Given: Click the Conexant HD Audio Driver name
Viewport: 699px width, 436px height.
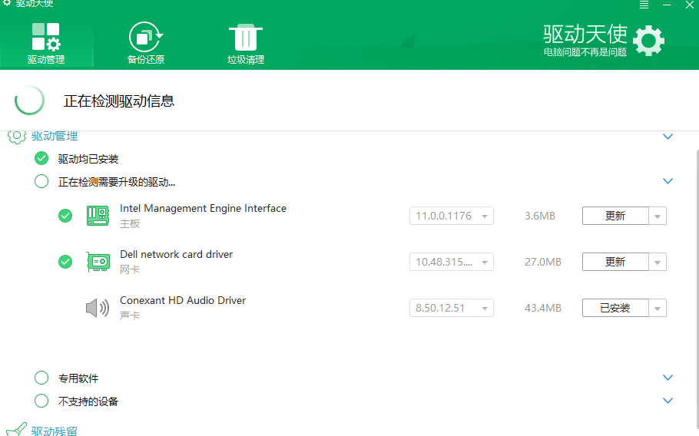Looking at the screenshot, I should coord(183,300).
